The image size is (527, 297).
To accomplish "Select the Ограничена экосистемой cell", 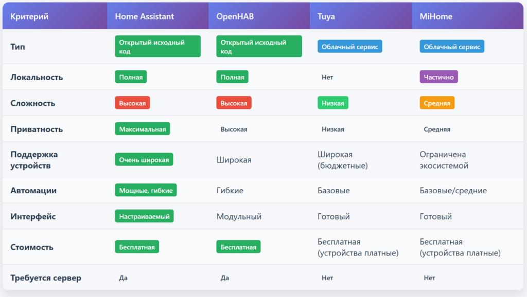I will (x=444, y=160).
